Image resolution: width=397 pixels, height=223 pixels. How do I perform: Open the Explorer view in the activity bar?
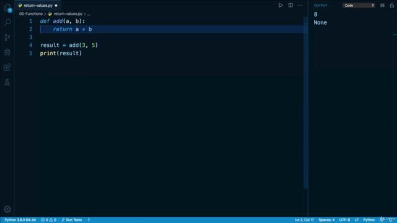coord(7,8)
